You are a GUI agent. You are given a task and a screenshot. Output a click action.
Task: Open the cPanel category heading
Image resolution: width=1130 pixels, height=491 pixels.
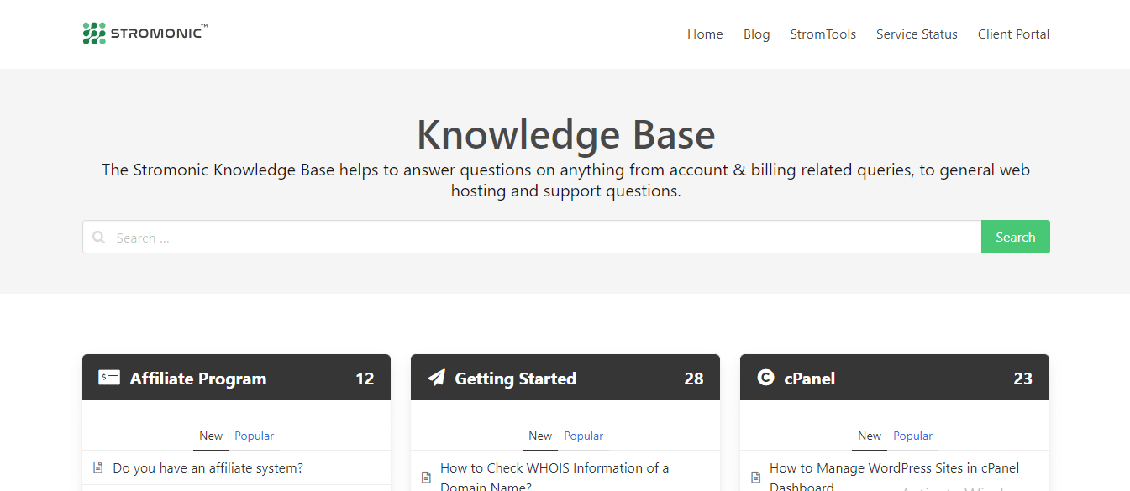(809, 379)
